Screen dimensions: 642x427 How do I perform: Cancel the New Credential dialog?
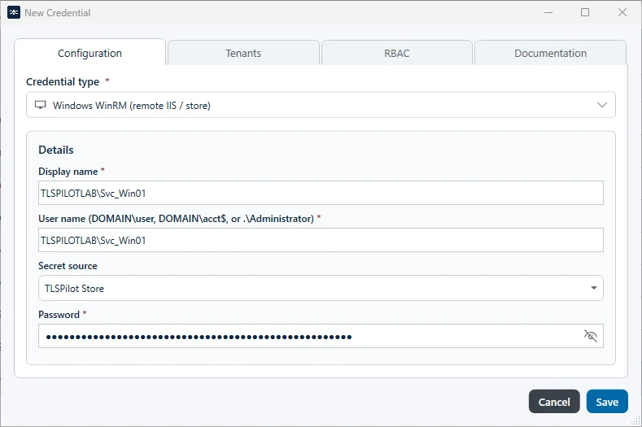click(x=554, y=402)
